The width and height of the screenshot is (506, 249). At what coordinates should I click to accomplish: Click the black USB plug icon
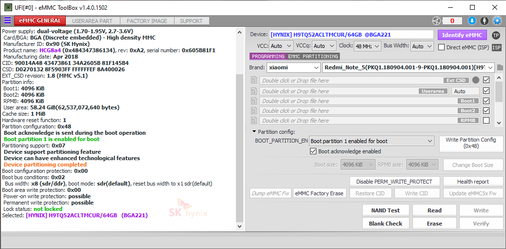484,21
